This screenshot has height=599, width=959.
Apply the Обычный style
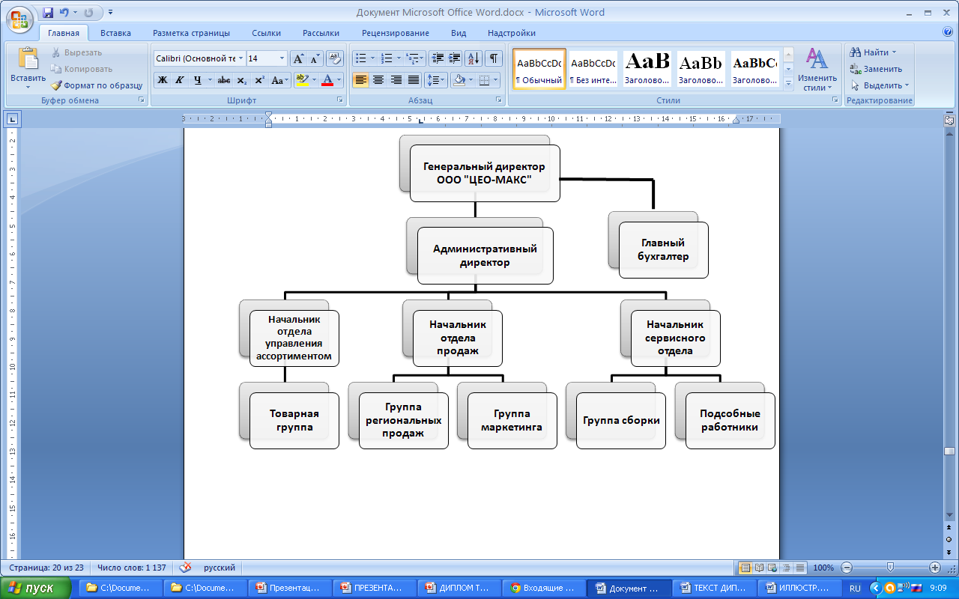[539, 70]
